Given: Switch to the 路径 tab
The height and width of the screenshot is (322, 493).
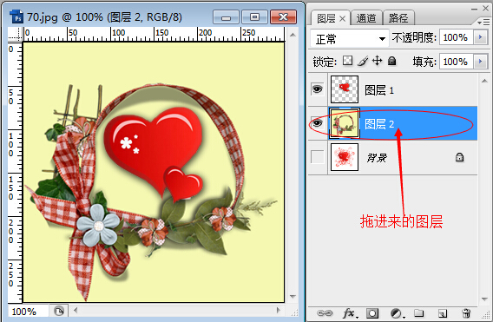Looking at the screenshot, I should point(398,18).
